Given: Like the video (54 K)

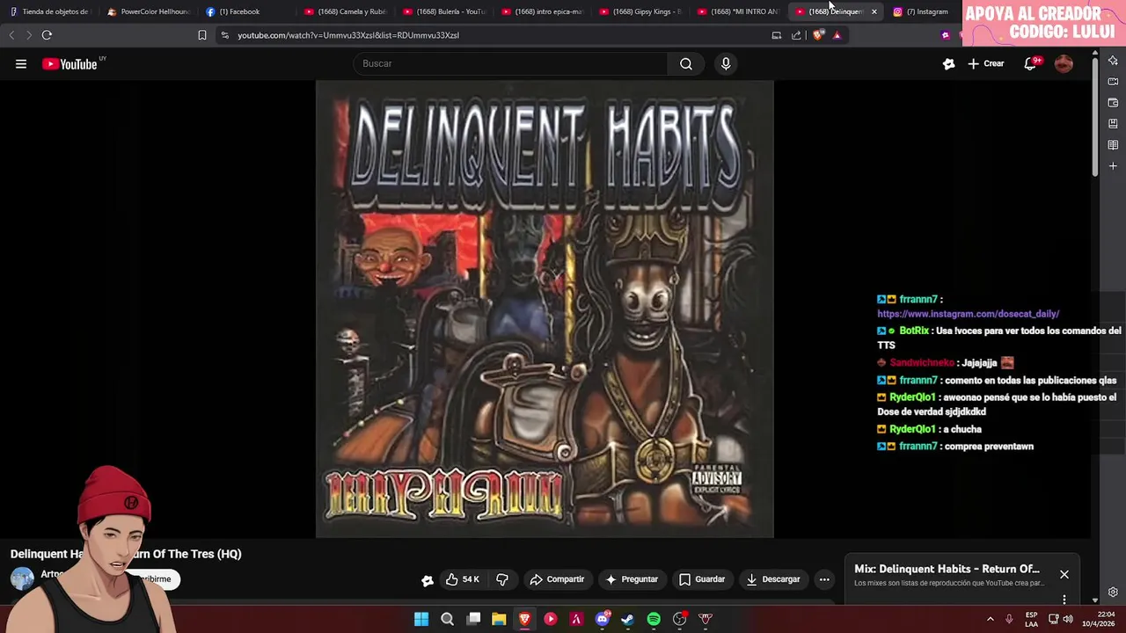Looking at the screenshot, I should point(463,579).
